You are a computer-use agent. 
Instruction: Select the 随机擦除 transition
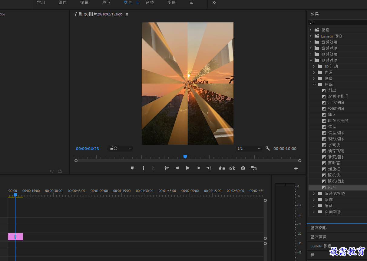tap(336, 181)
